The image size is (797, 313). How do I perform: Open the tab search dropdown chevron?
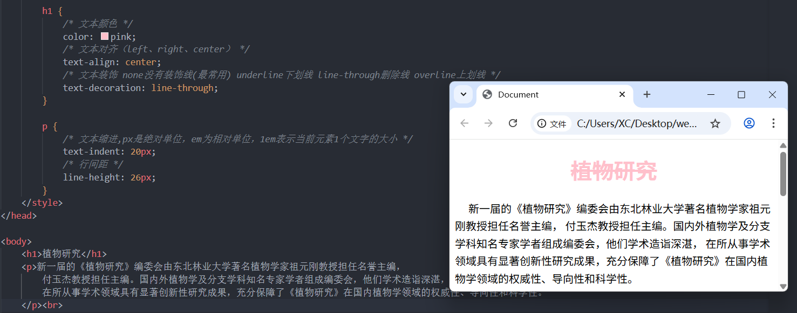tap(463, 94)
